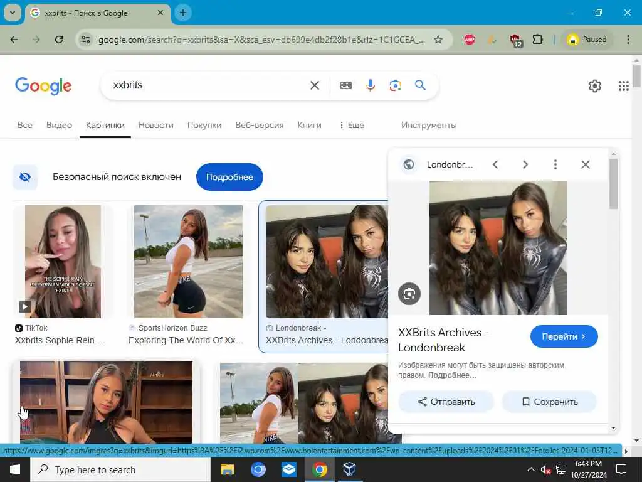Show next image in preview panel

pyautogui.click(x=525, y=164)
